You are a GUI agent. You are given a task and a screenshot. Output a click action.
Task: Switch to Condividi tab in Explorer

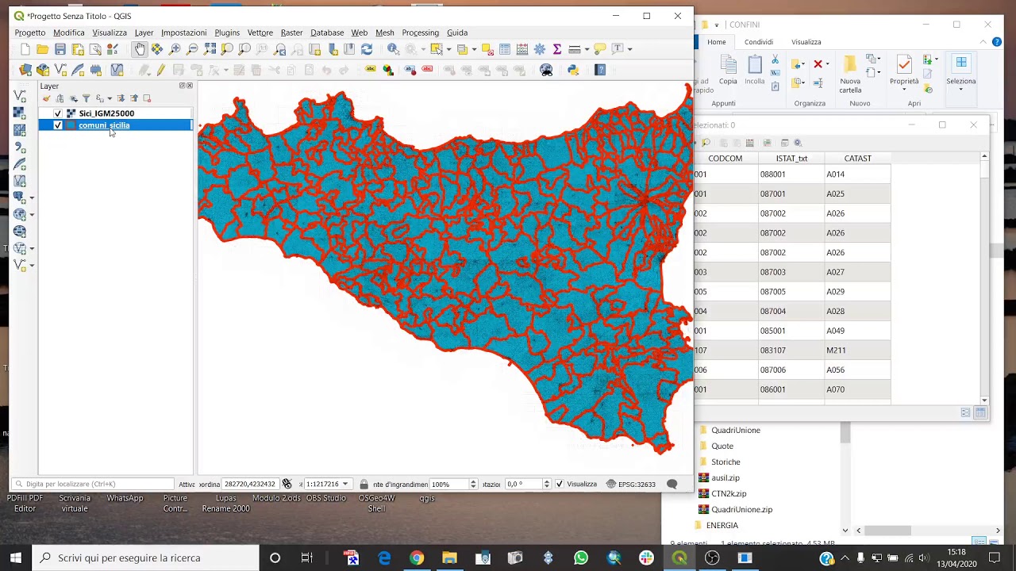pos(759,42)
